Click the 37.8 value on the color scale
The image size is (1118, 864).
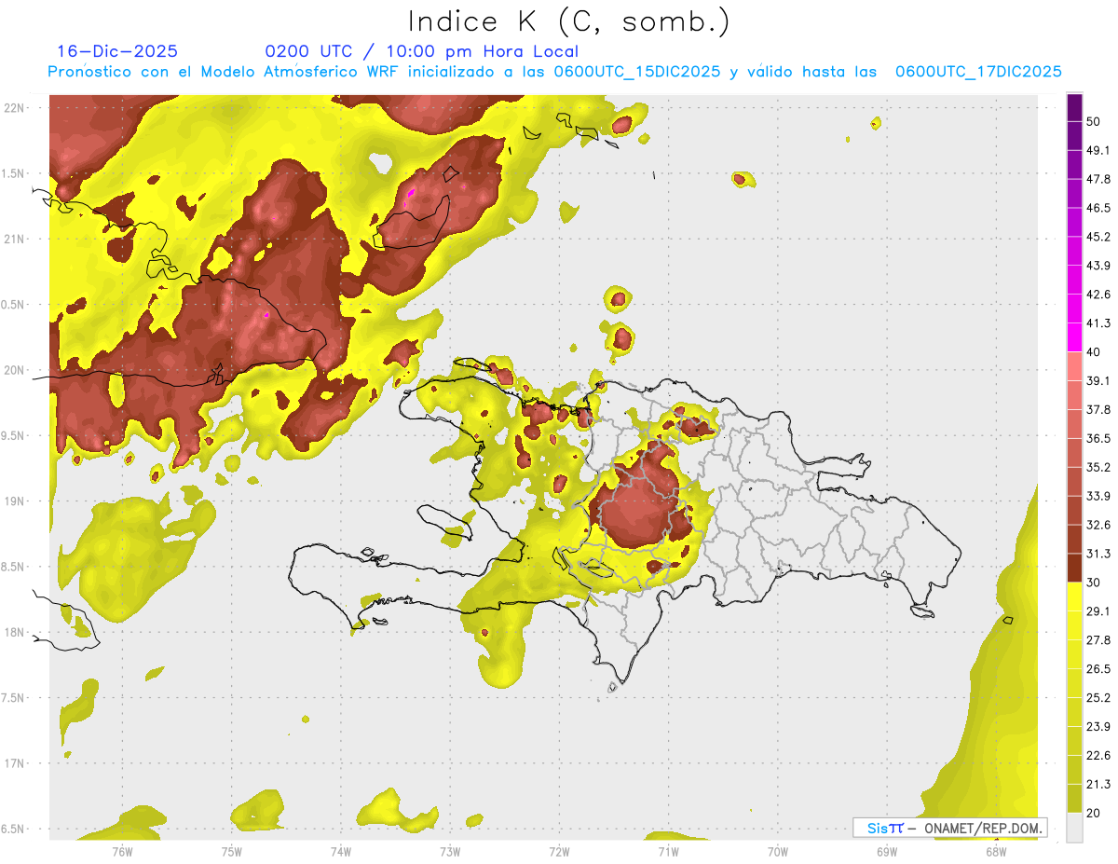(x=1098, y=409)
